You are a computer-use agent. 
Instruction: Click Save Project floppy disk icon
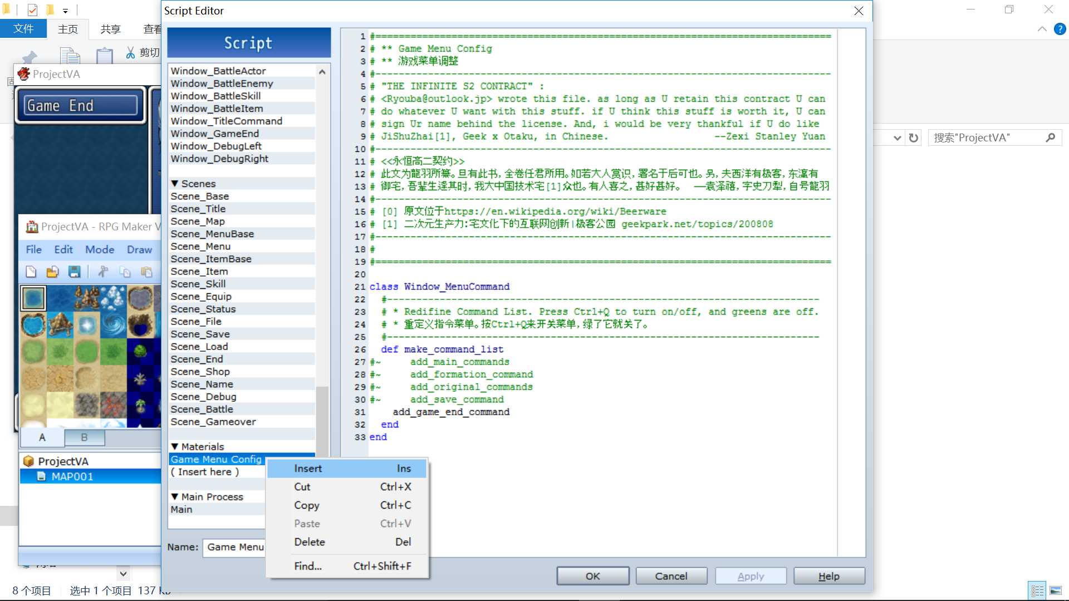74,272
